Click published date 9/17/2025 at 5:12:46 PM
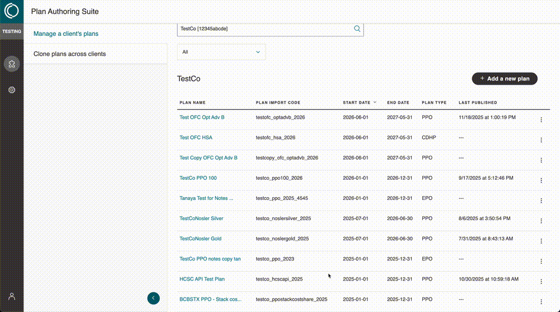This screenshot has height=312, width=560. coord(486,178)
